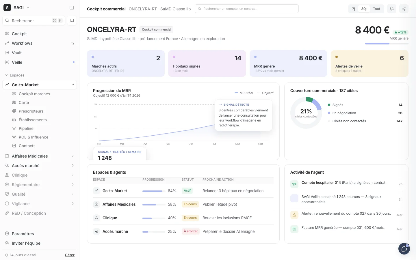Expand Affaires Médicales group
The width and height of the screenshot is (416, 260).
pos(40,156)
